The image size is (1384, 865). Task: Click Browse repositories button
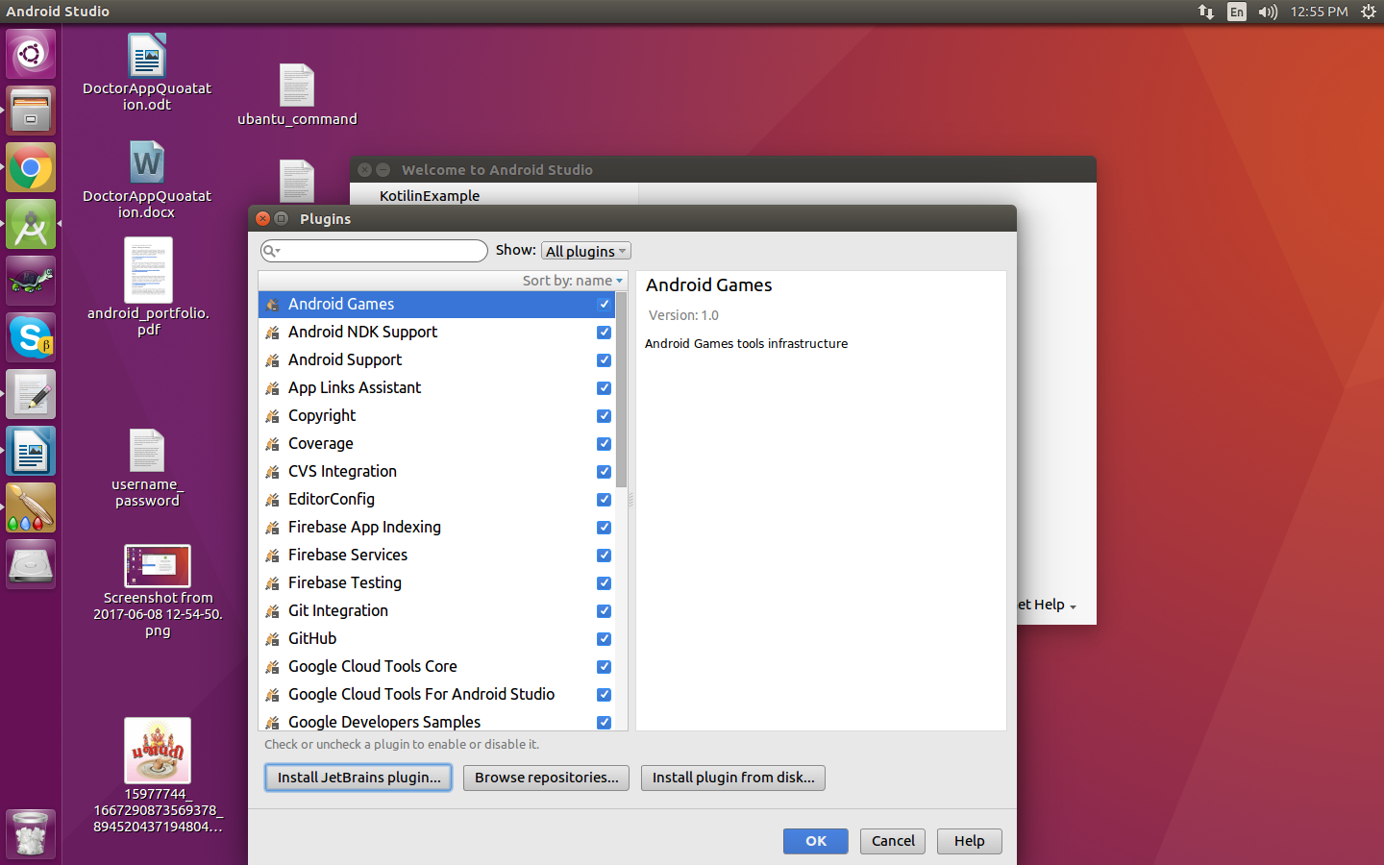[x=547, y=778]
